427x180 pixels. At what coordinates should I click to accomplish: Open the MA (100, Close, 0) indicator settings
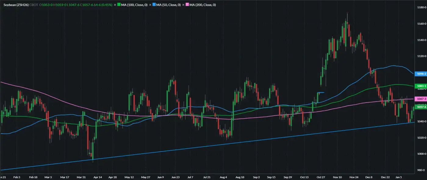134,5
